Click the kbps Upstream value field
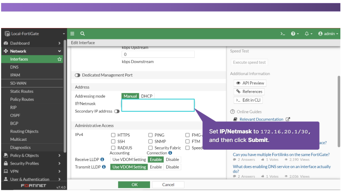The image size is (343, 195). click(158, 55)
